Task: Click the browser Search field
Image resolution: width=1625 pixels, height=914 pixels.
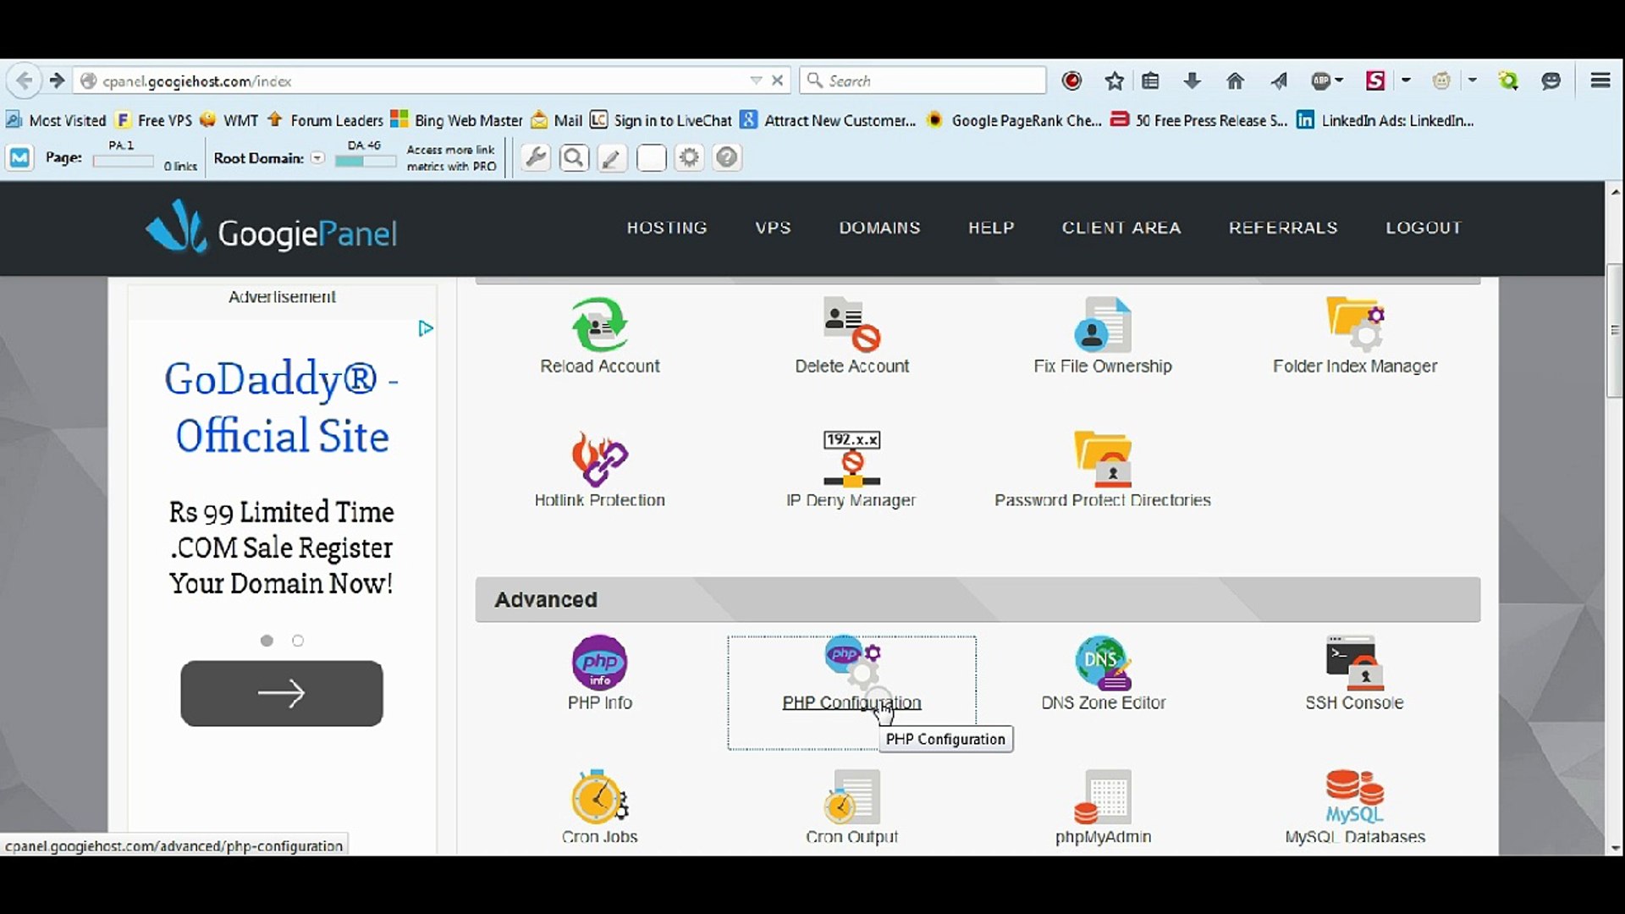Action: [x=923, y=80]
